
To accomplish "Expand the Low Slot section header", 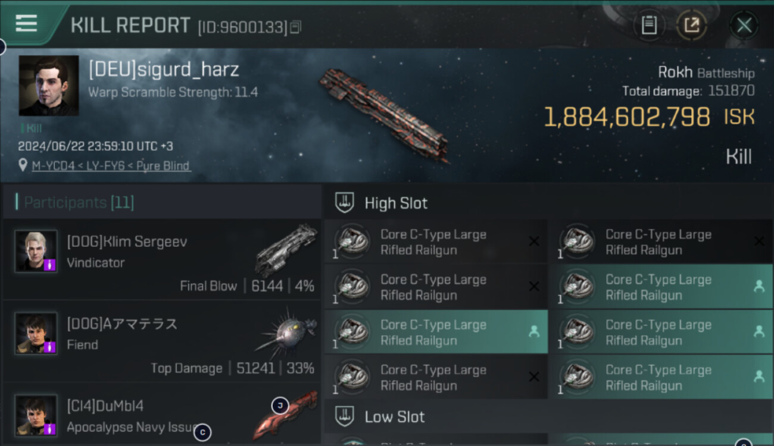I will [x=394, y=417].
